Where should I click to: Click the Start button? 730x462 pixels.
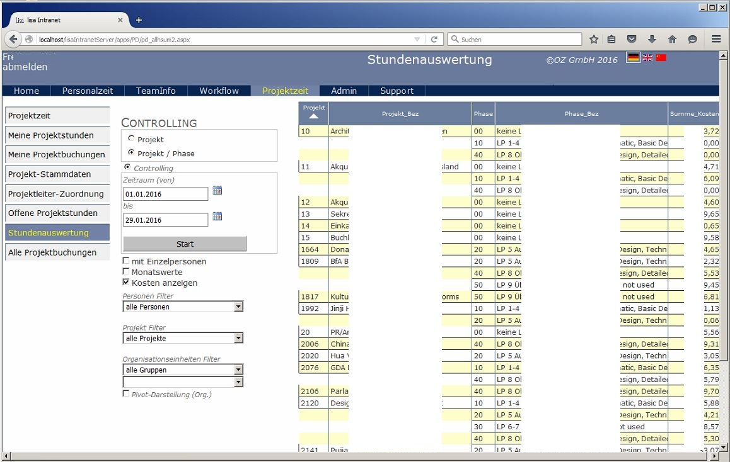pyautogui.click(x=185, y=244)
